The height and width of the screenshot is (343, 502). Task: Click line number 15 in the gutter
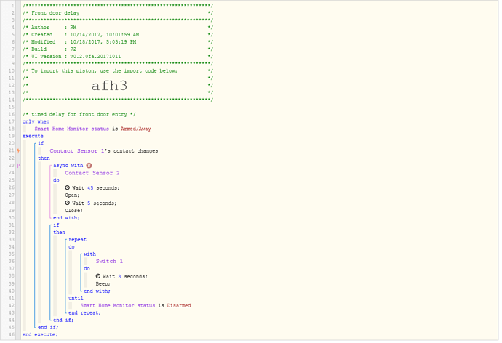click(x=12, y=107)
